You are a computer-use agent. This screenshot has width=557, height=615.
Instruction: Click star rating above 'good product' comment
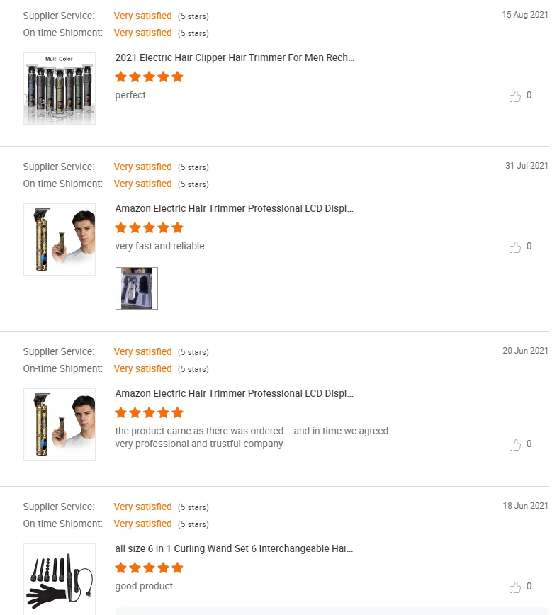click(149, 568)
